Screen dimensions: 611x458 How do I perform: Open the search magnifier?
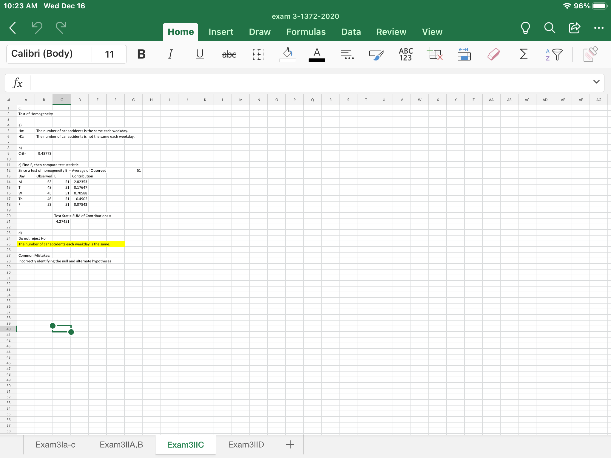click(550, 28)
